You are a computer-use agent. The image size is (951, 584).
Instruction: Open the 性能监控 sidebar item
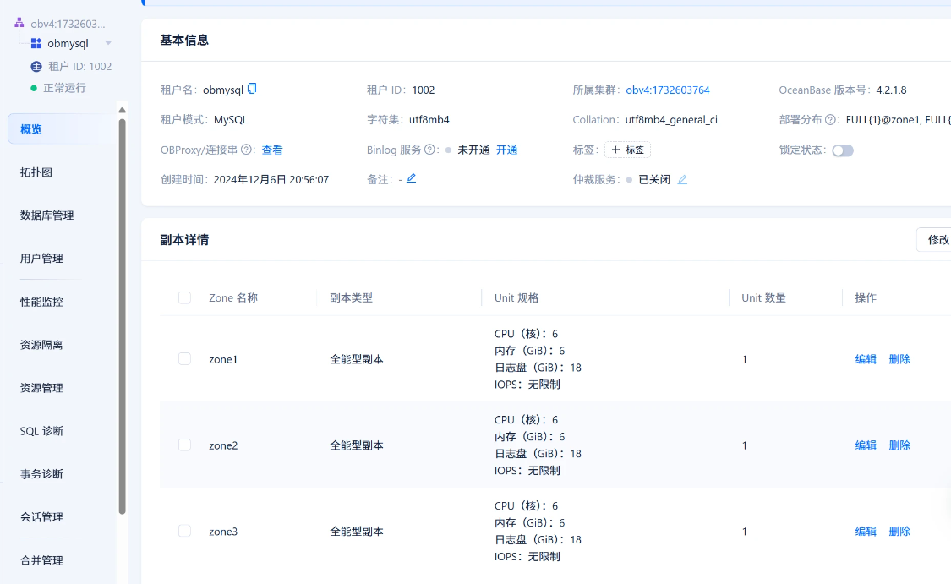(41, 302)
